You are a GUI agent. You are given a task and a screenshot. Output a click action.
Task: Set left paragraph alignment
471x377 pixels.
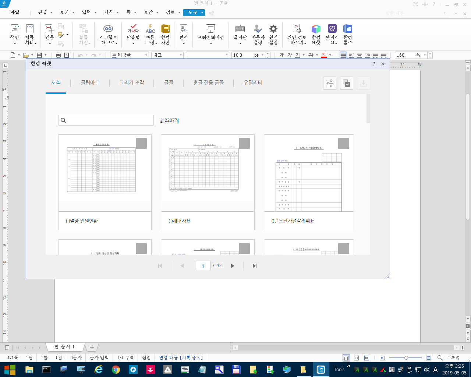coord(351,55)
